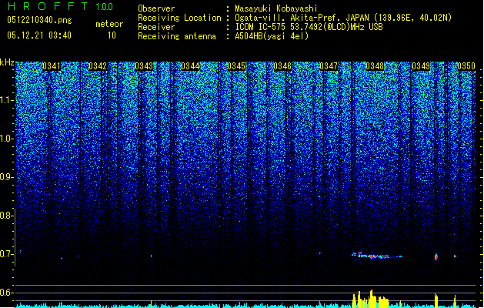
Task: Select the Ogata-vill. Akita-Pref. JAPAN location text
Action: [343, 18]
